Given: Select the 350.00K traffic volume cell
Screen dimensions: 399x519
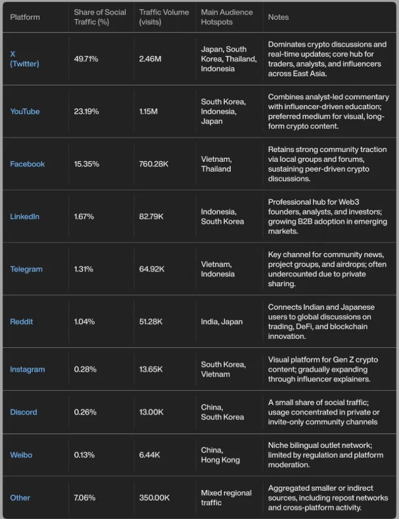Looking at the screenshot, I should pyautogui.click(x=154, y=498).
